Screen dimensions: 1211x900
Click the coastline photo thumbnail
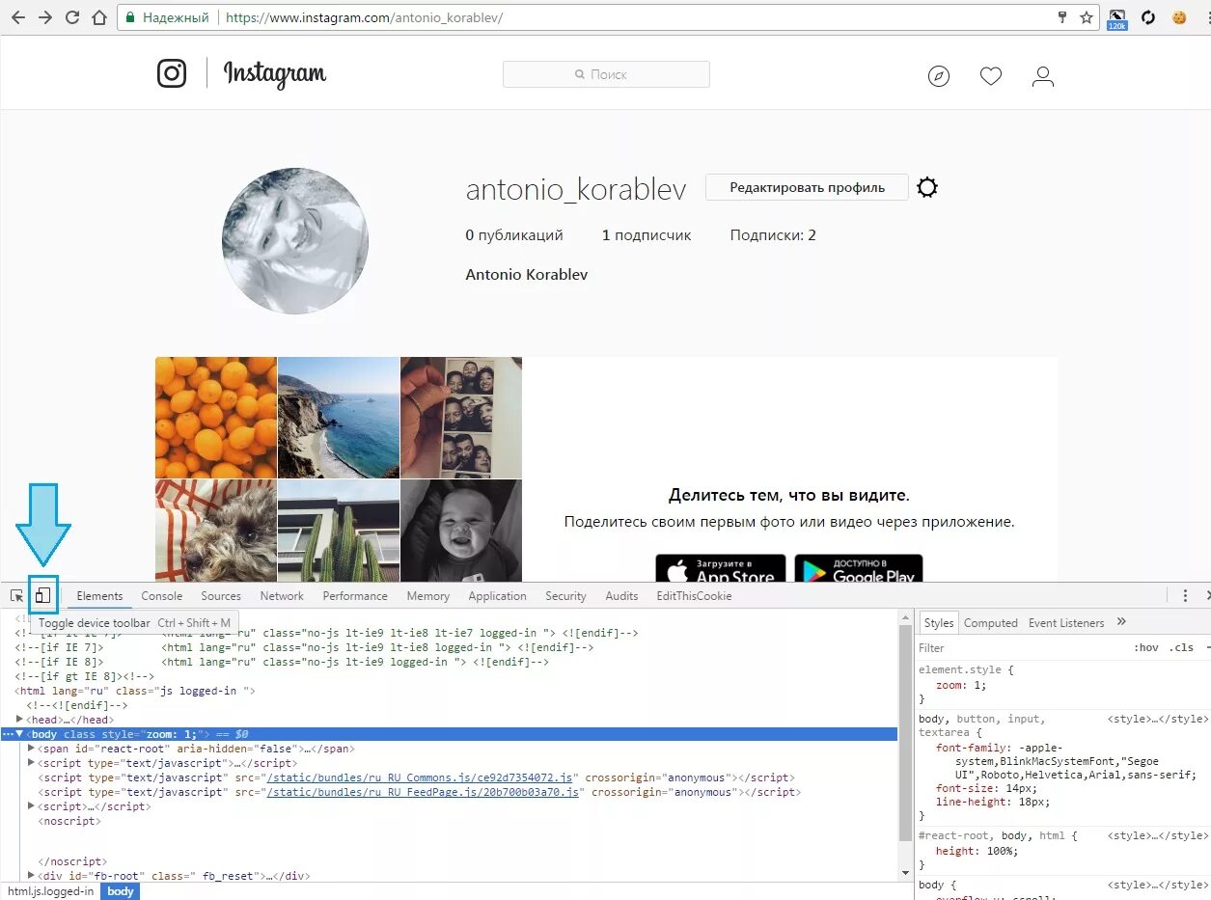339,418
